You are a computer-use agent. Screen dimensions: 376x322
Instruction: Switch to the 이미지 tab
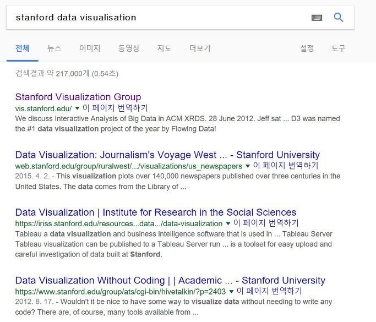[90, 48]
